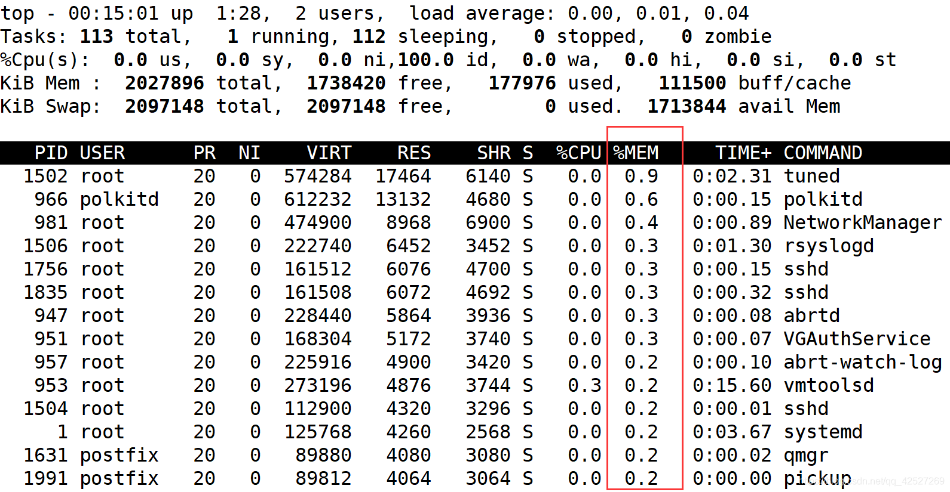The width and height of the screenshot is (950, 492).
Task: Select the abrtd command name
Action: (812, 316)
